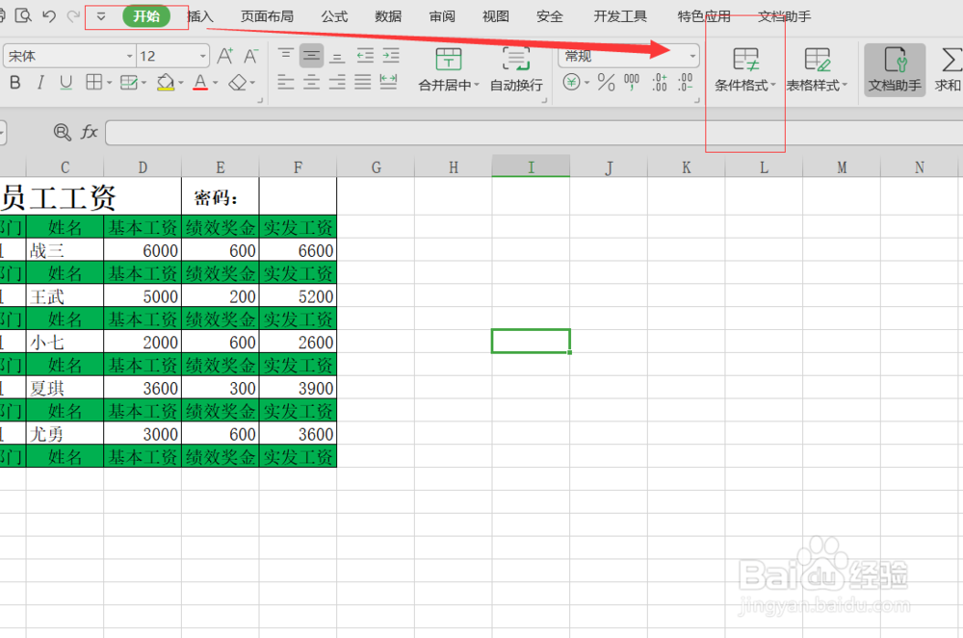Click inside the formula bar input
This screenshot has width=963, height=638.
coord(534,133)
